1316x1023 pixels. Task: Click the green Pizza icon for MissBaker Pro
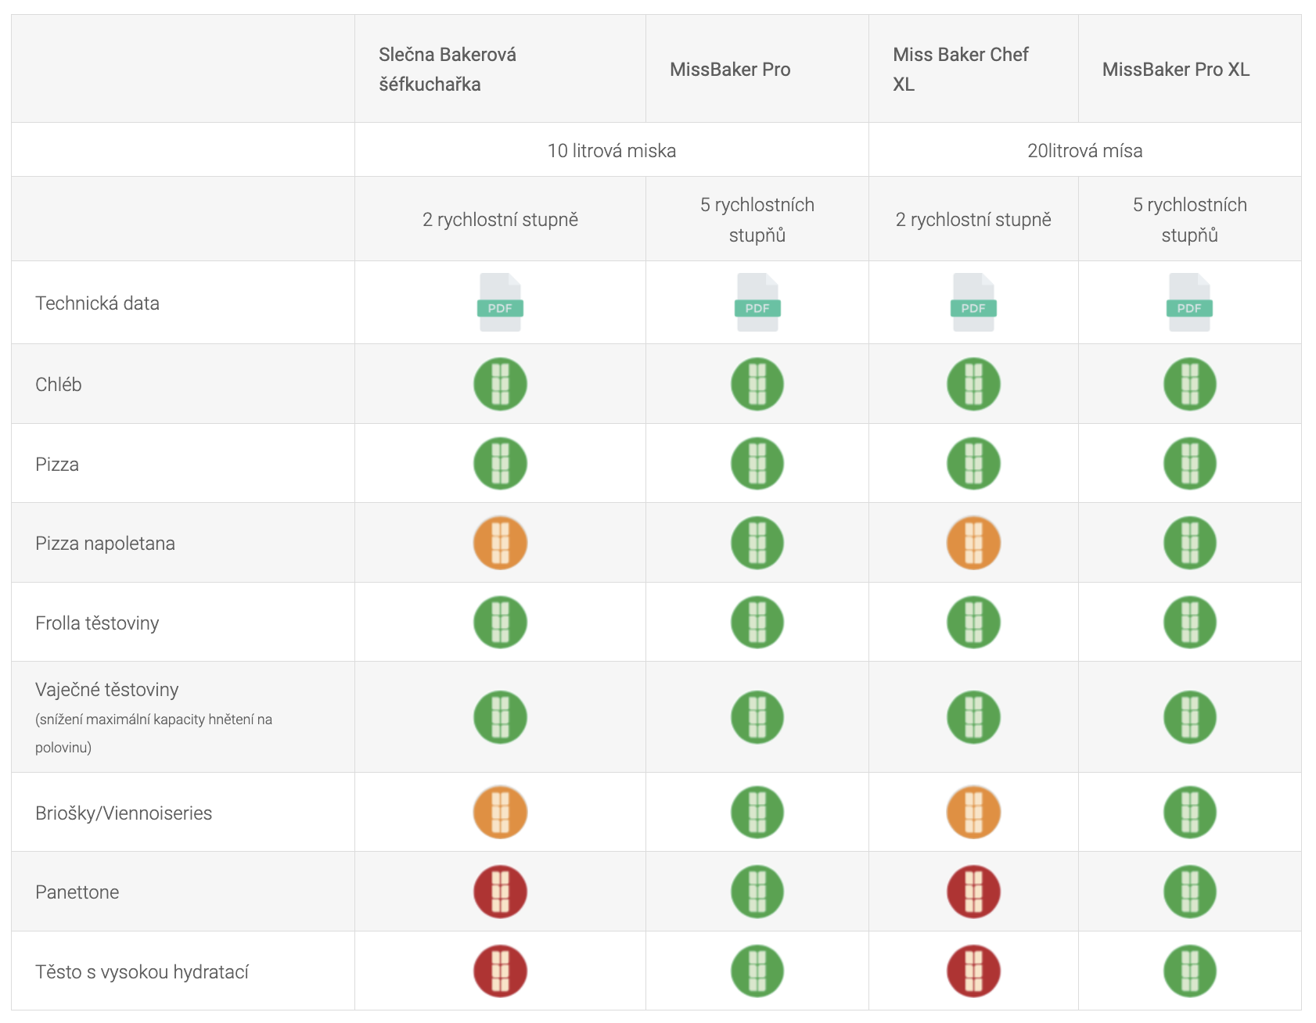[757, 463]
